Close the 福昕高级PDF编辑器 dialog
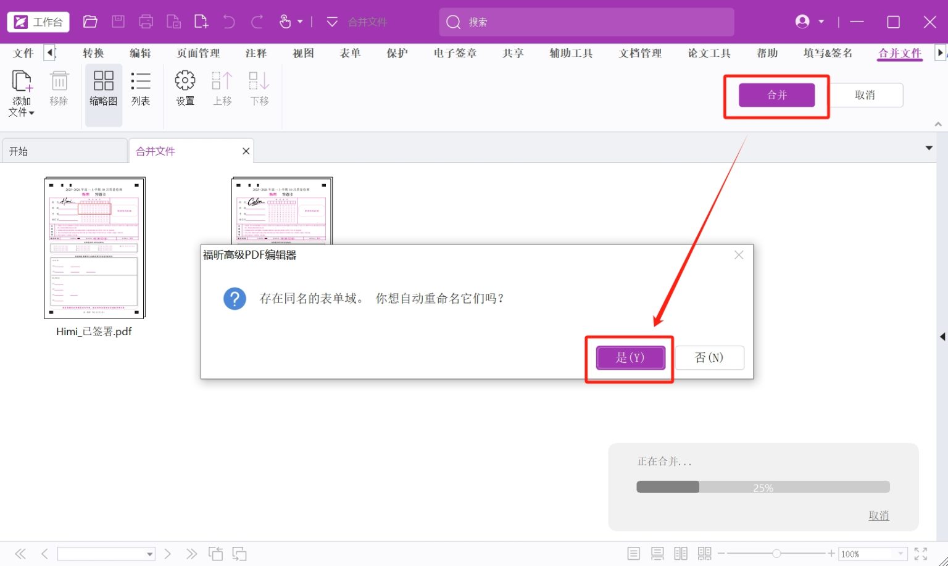 (x=739, y=255)
